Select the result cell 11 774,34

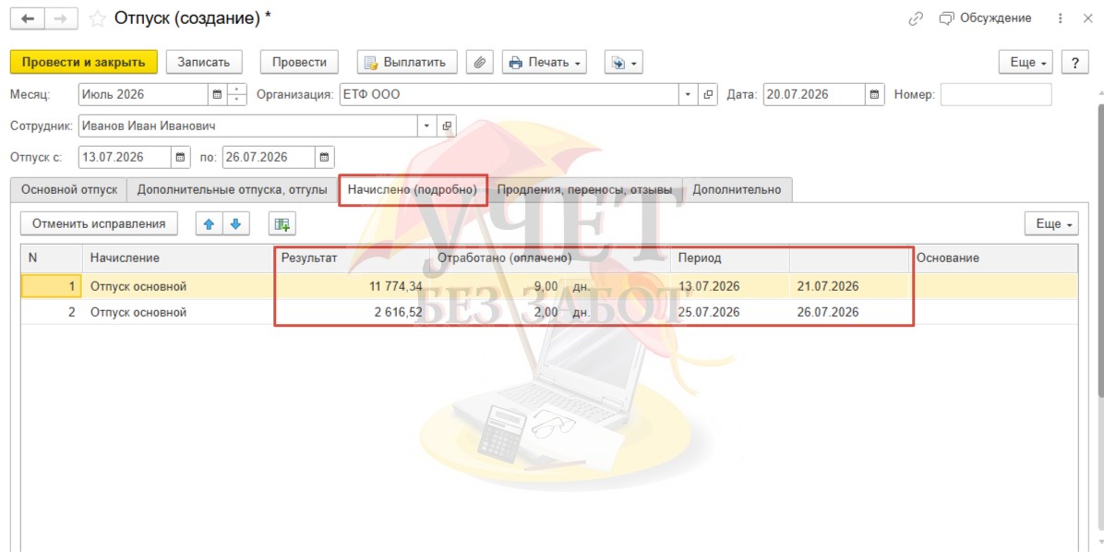(x=352, y=286)
